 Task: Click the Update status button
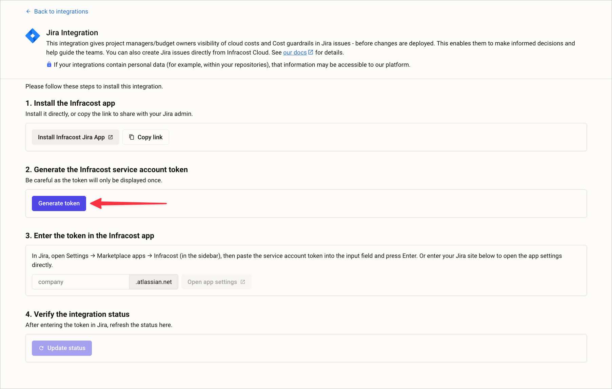click(x=62, y=348)
